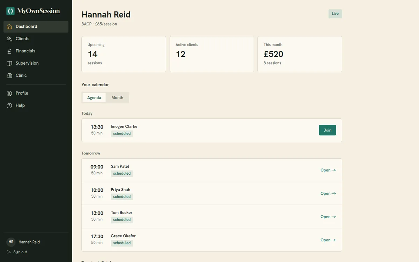Open the Financials menu label
The height and width of the screenshot is (262, 419).
(x=25, y=51)
